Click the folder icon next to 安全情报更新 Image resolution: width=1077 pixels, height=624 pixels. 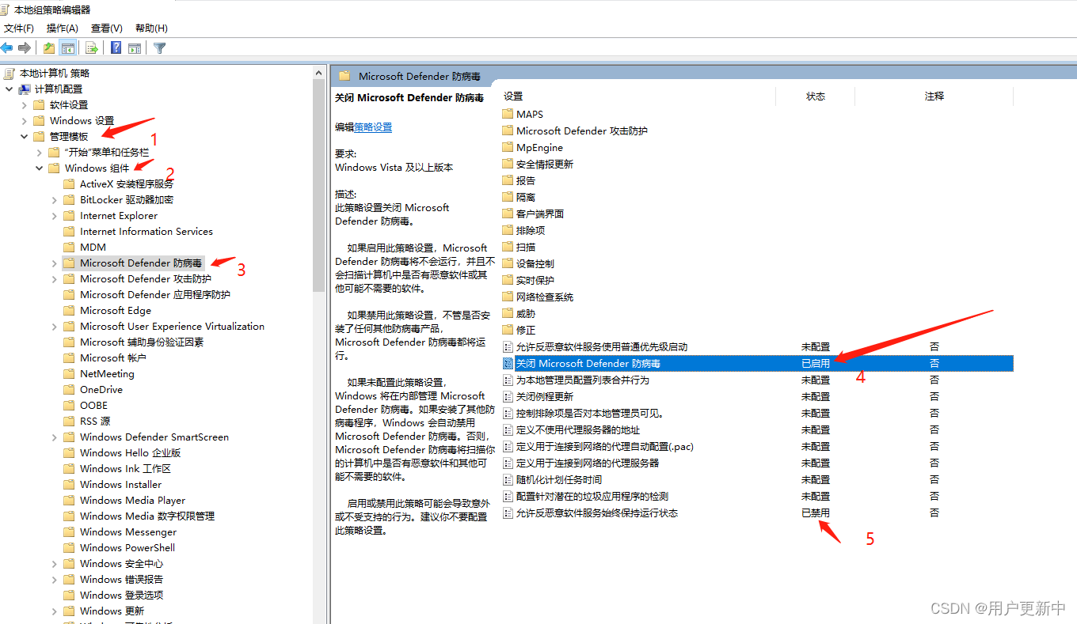[508, 164]
